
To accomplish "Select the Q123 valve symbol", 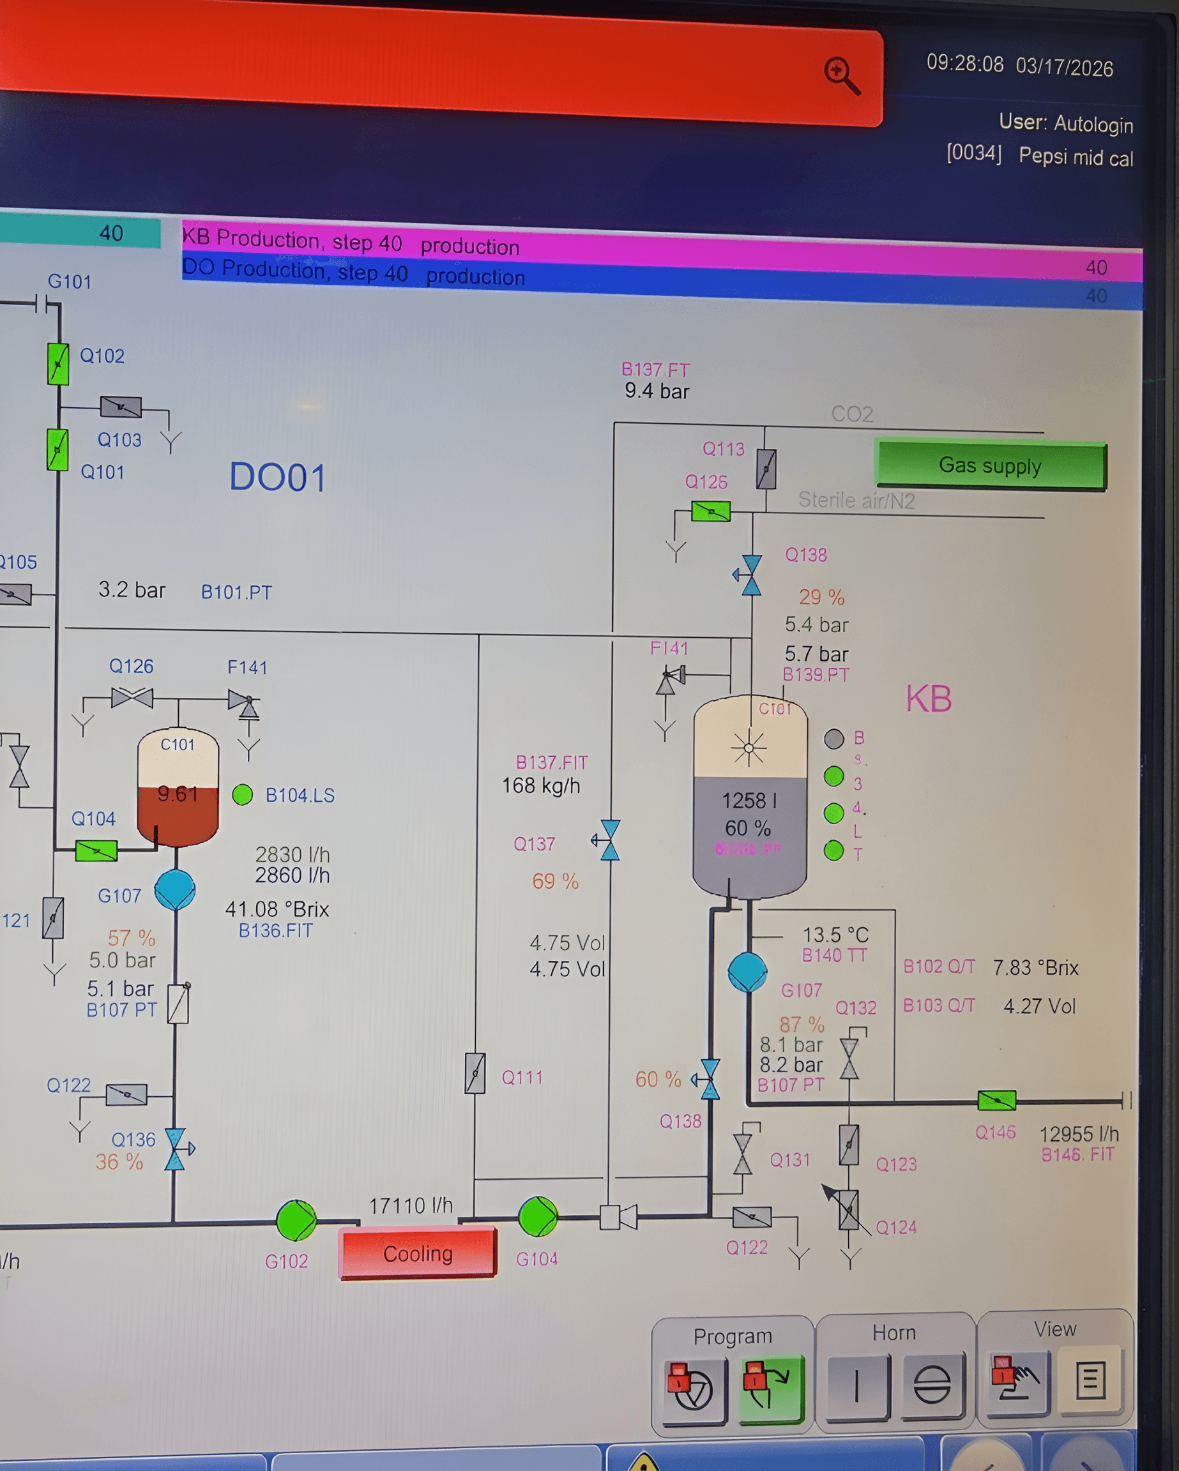I will [x=849, y=1145].
